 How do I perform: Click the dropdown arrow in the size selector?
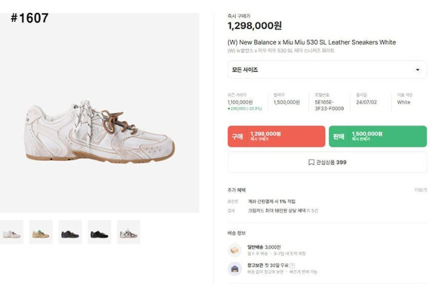pos(417,70)
